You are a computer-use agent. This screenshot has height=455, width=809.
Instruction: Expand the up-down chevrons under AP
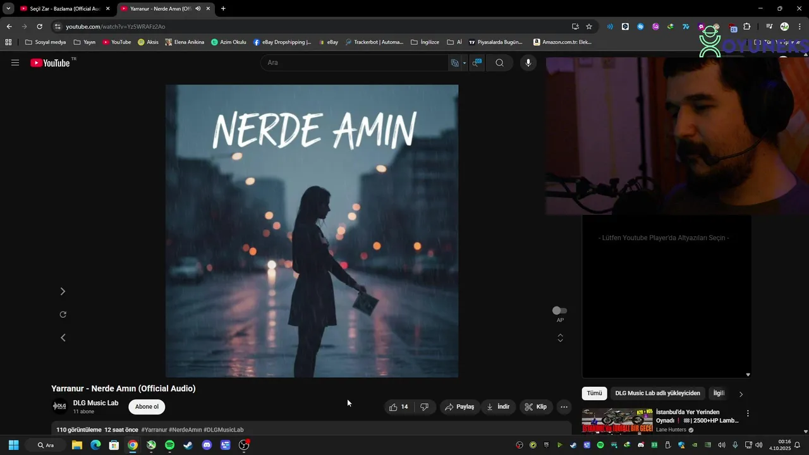pos(560,338)
